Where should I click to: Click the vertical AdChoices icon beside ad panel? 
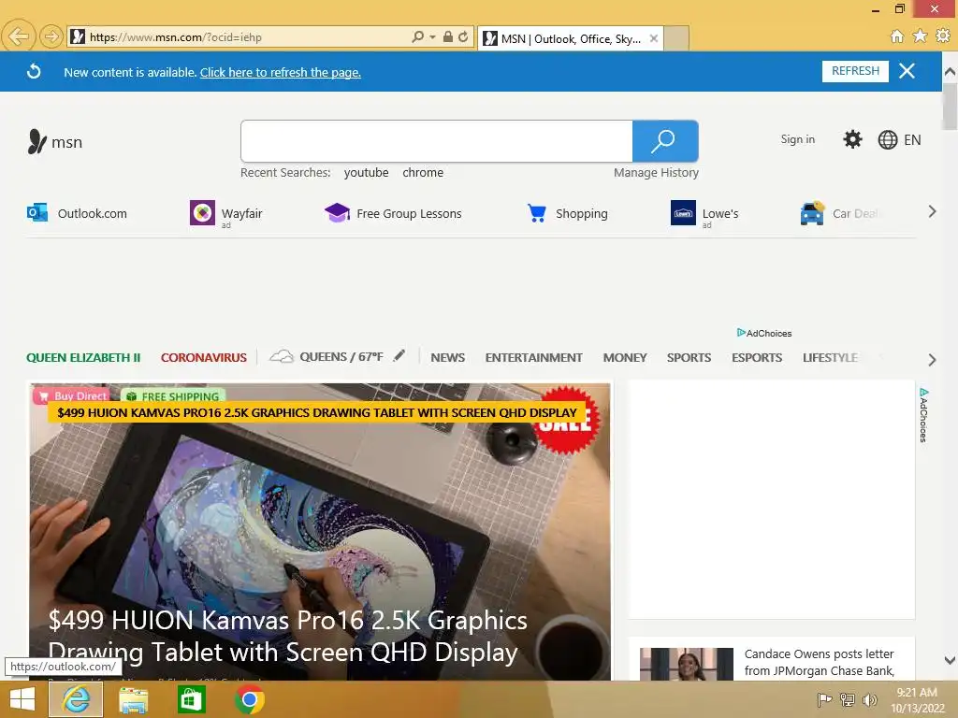coord(923,414)
